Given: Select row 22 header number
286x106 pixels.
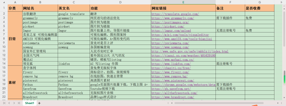Looking at the screenshot, I should point(4,97).
